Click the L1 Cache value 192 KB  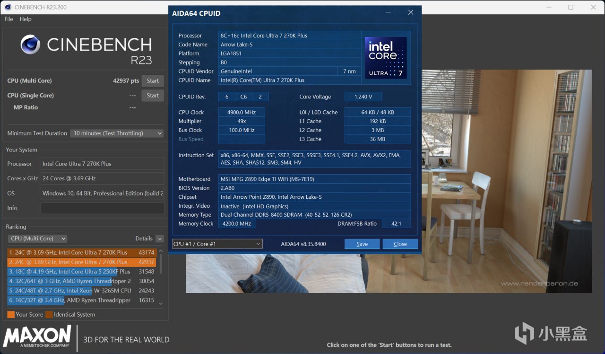coord(378,121)
